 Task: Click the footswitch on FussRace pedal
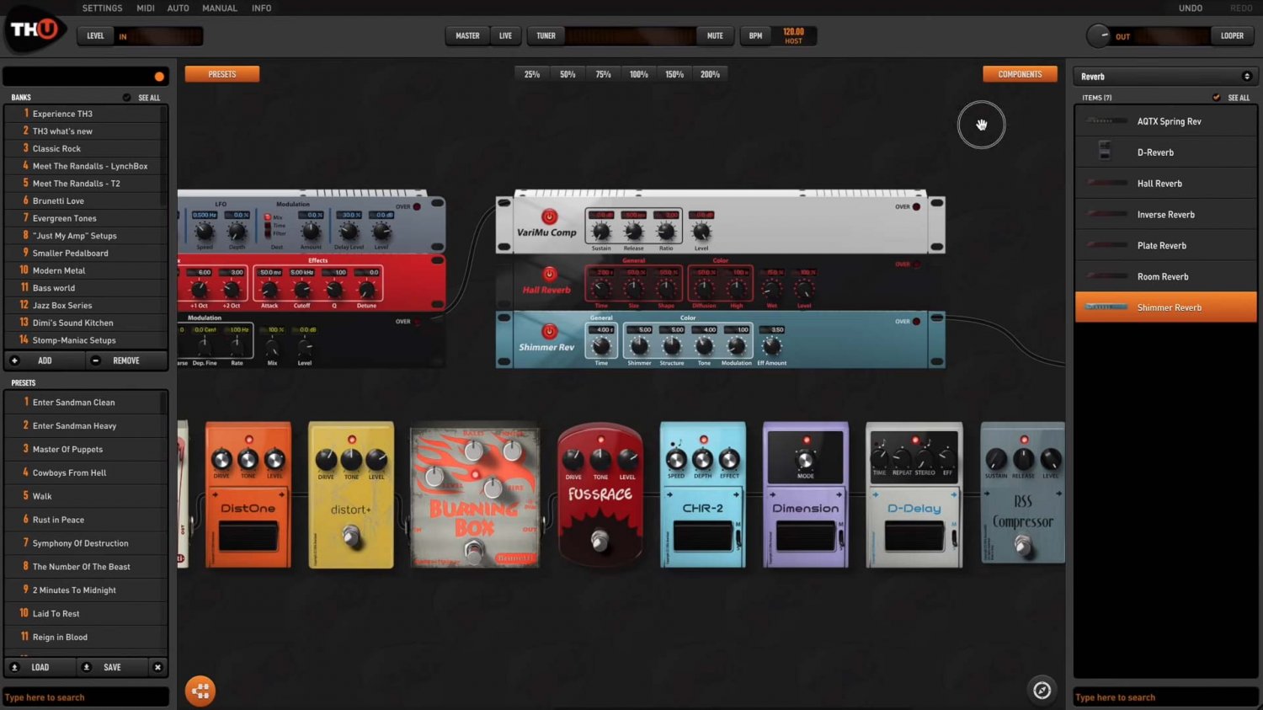(600, 541)
